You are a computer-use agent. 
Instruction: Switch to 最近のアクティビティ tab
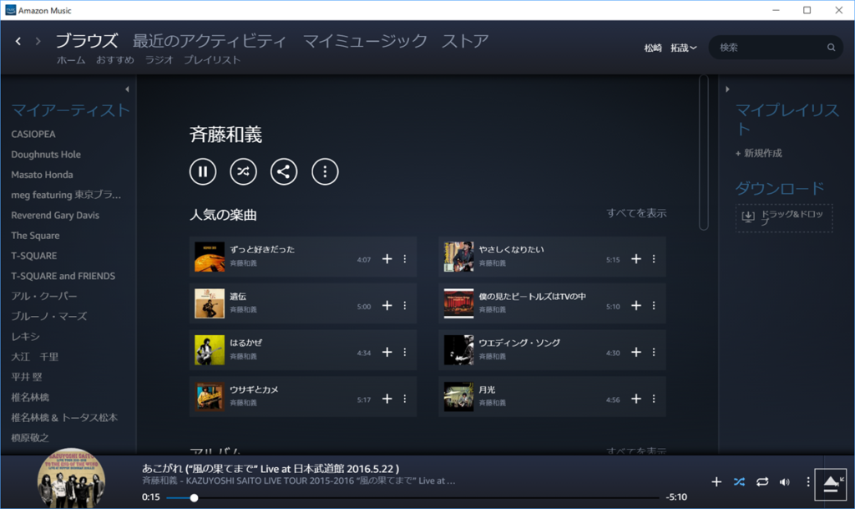(210, 40)
